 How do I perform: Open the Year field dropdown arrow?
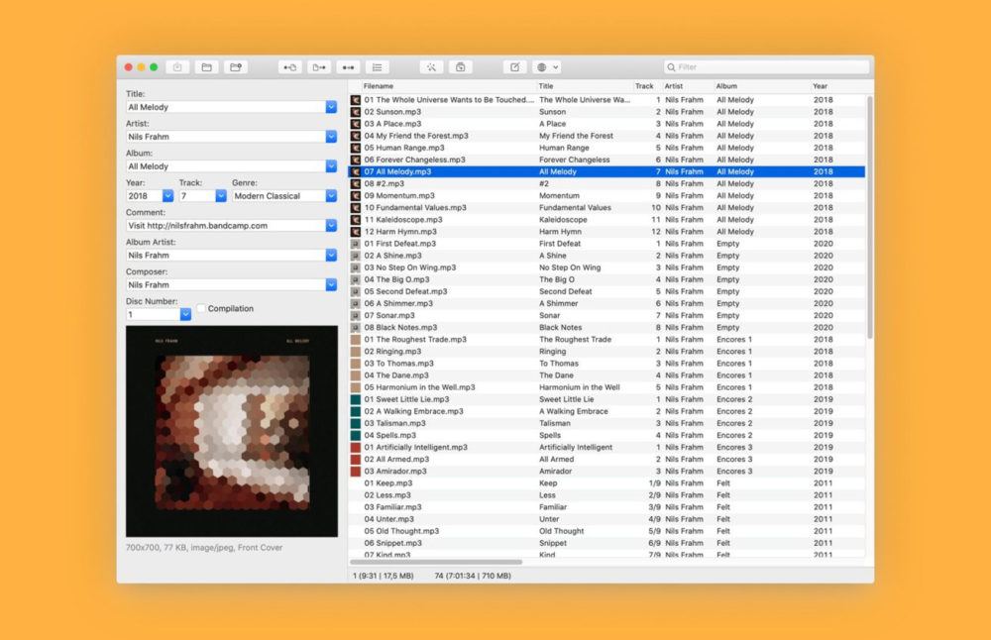tap(167, 196)
